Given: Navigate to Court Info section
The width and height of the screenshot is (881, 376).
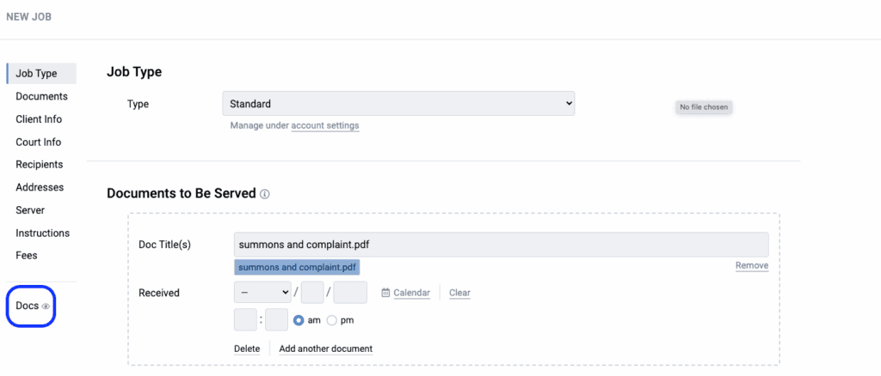Looking at the screenshot, I should [38, 142].
